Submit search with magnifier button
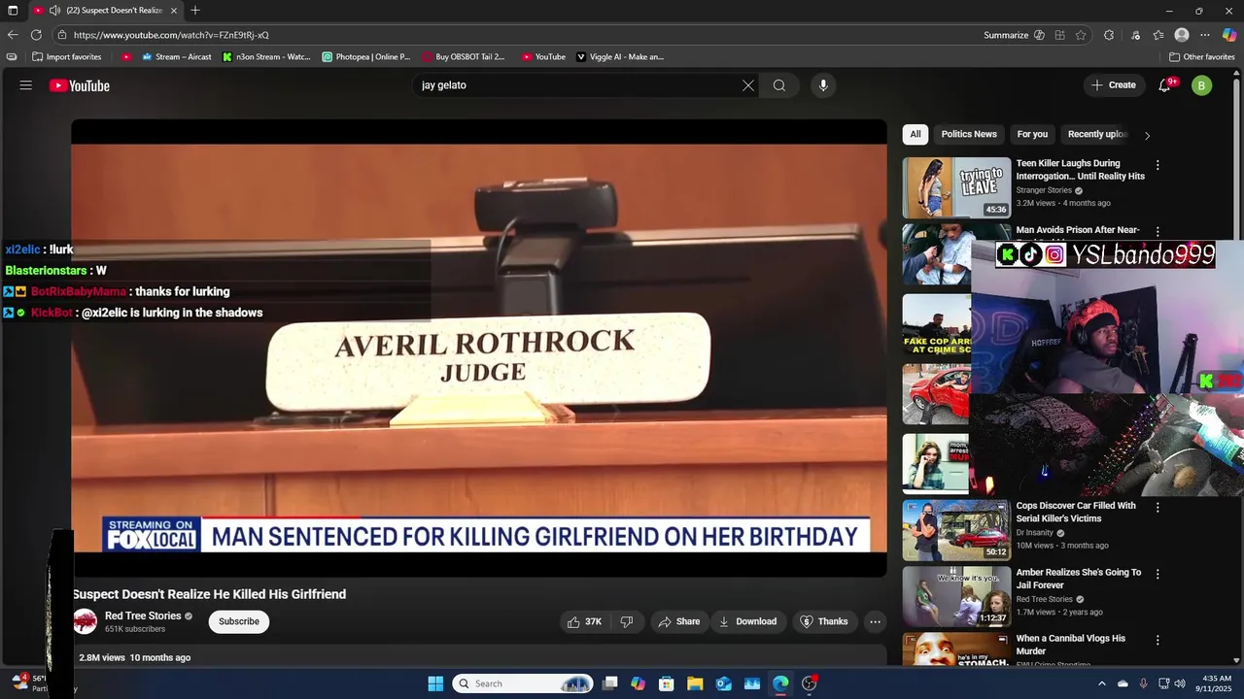The width and height of the screenshot is (1244, 699). 779,85
